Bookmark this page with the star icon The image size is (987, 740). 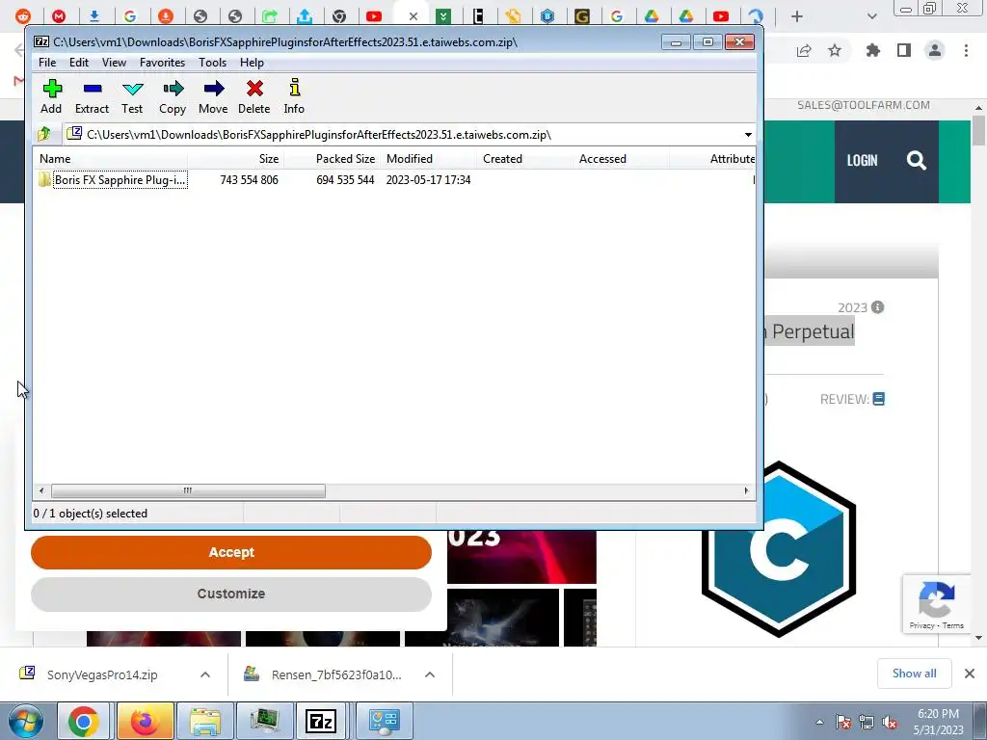pos(835,50)
